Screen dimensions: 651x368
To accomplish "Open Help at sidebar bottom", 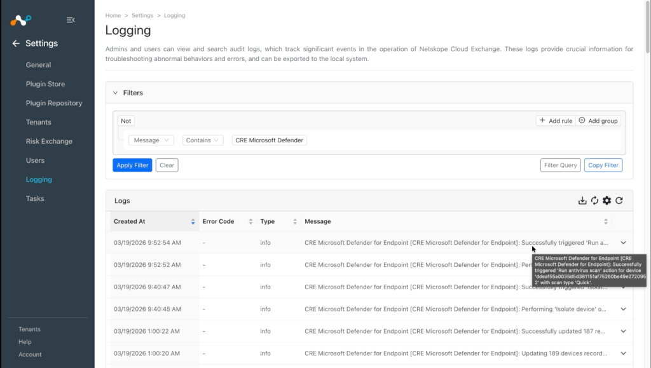I will (x=25, y=342).
